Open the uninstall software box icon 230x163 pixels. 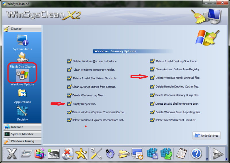68,154
